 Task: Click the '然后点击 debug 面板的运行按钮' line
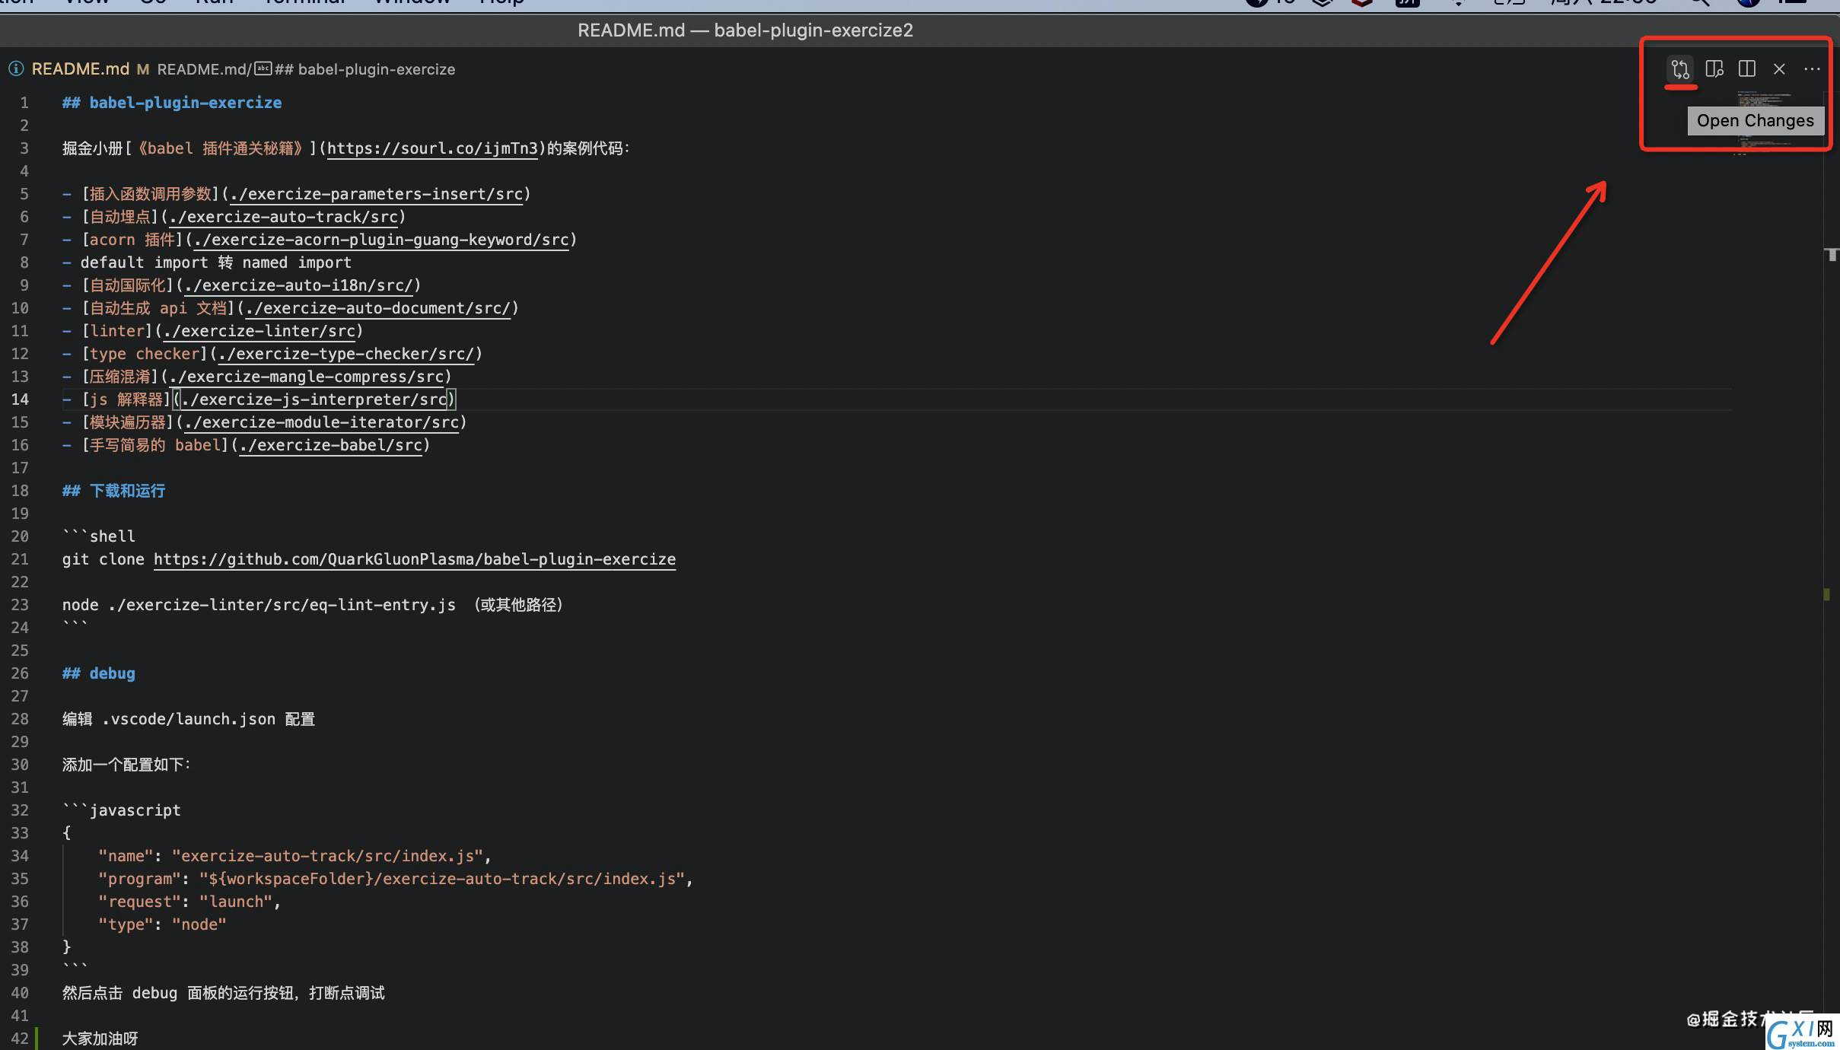pos(224,993)
